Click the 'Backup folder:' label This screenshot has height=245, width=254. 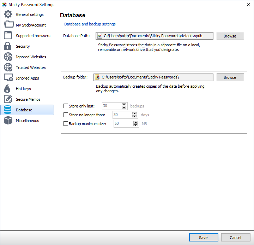(75, 77)
